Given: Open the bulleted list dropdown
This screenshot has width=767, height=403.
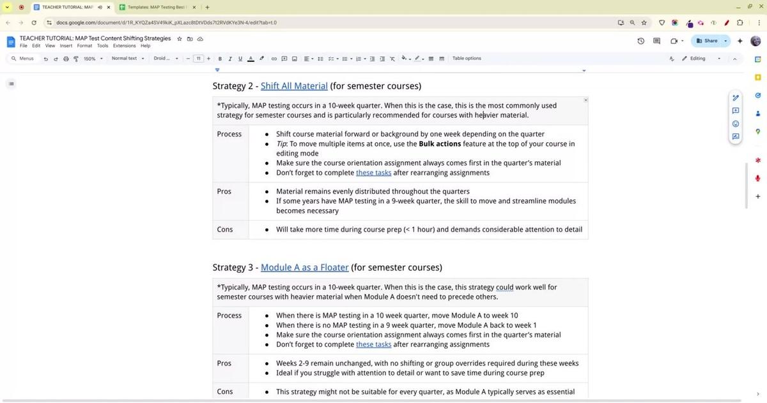Looking at the screenshot, I should (x=346, y=59).
